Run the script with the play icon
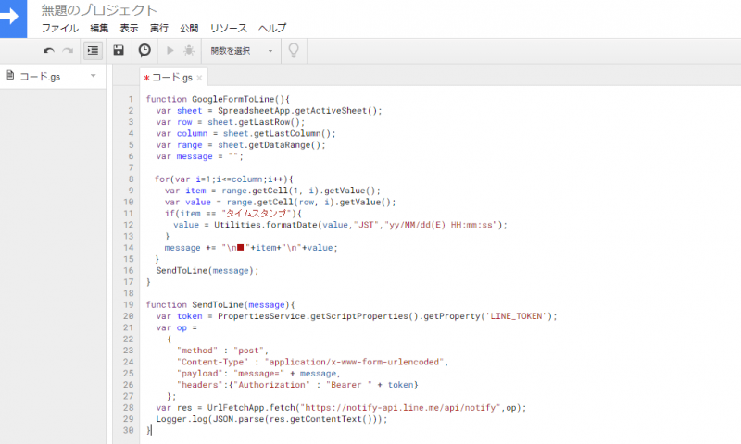The height and width of the screenshot is (444, 741). click(x=170, y=50)
